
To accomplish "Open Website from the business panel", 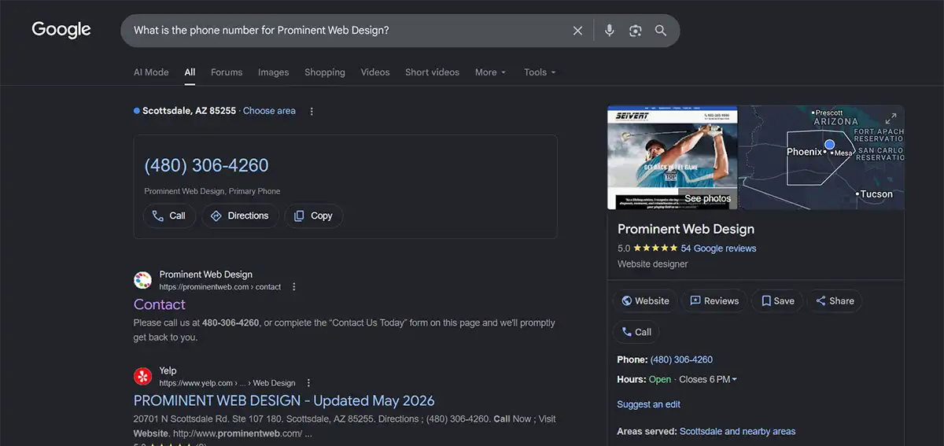I will click(x=645, y=300).
